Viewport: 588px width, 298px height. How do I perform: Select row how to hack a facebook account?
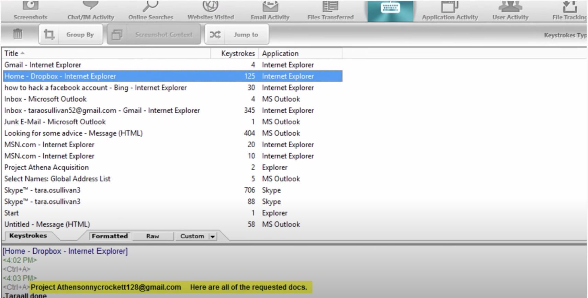pos(172,88)
